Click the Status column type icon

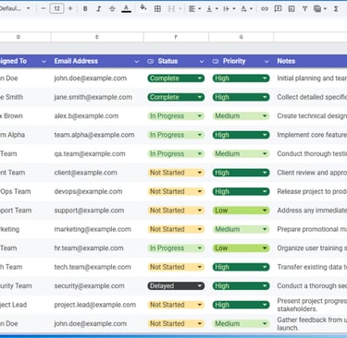coord(151,61)
